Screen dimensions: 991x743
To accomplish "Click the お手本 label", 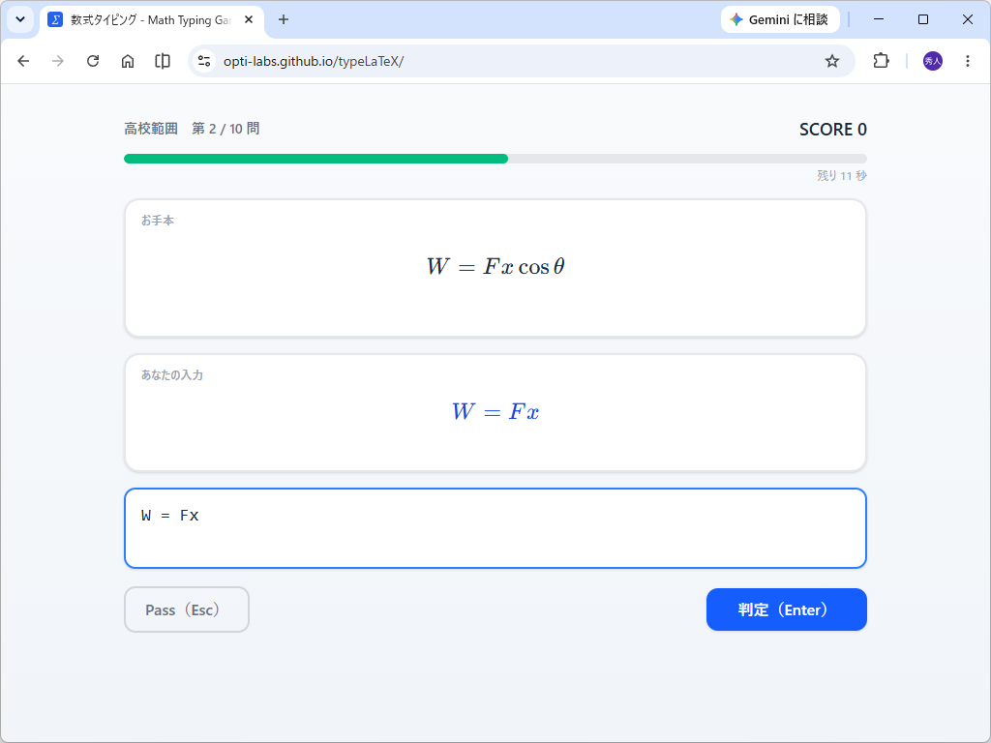I will coord(158,221).
